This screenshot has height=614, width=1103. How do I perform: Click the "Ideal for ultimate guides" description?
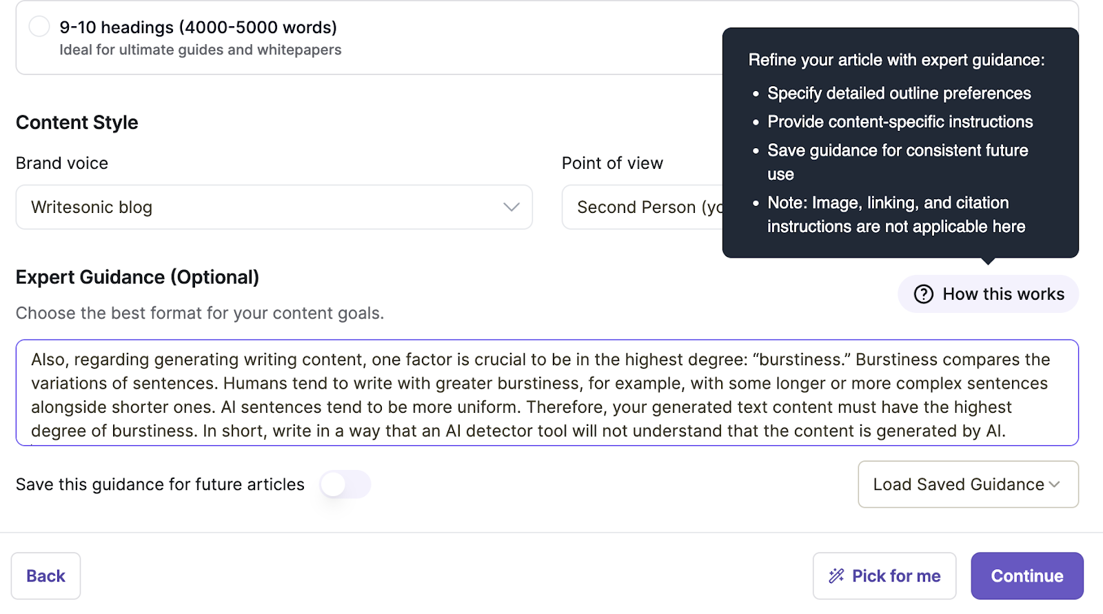(200, 50)
